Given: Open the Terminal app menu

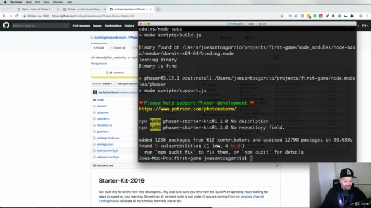Looking at the screenshot, I should 16,2.
